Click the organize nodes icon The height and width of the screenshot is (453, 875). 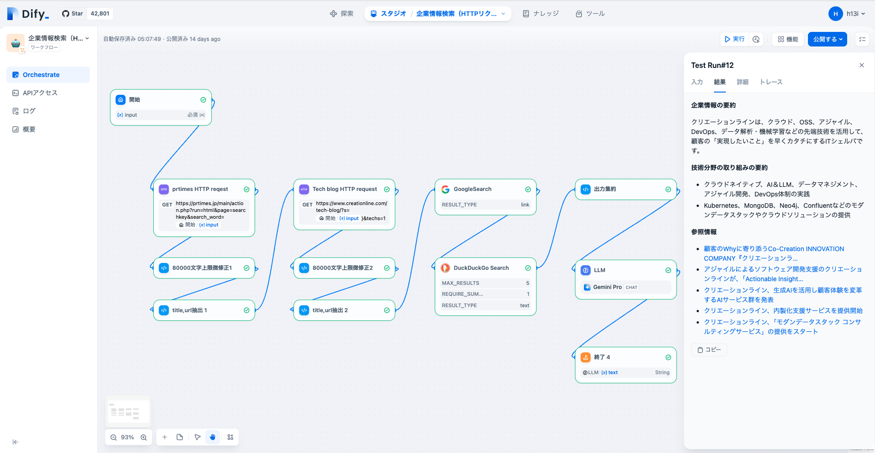click(x=230, y=437)
